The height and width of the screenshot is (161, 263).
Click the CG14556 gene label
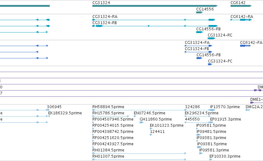coord(205,9)
